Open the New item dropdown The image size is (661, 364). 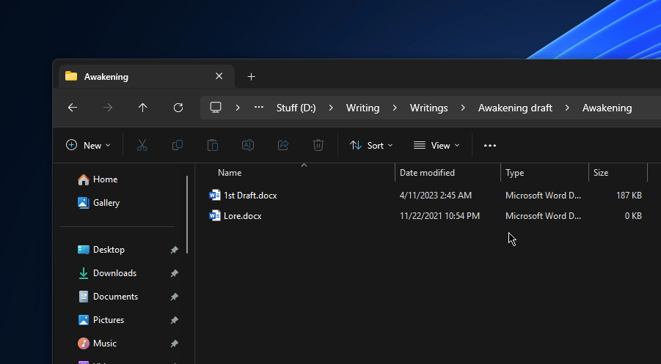coord(89,145)
